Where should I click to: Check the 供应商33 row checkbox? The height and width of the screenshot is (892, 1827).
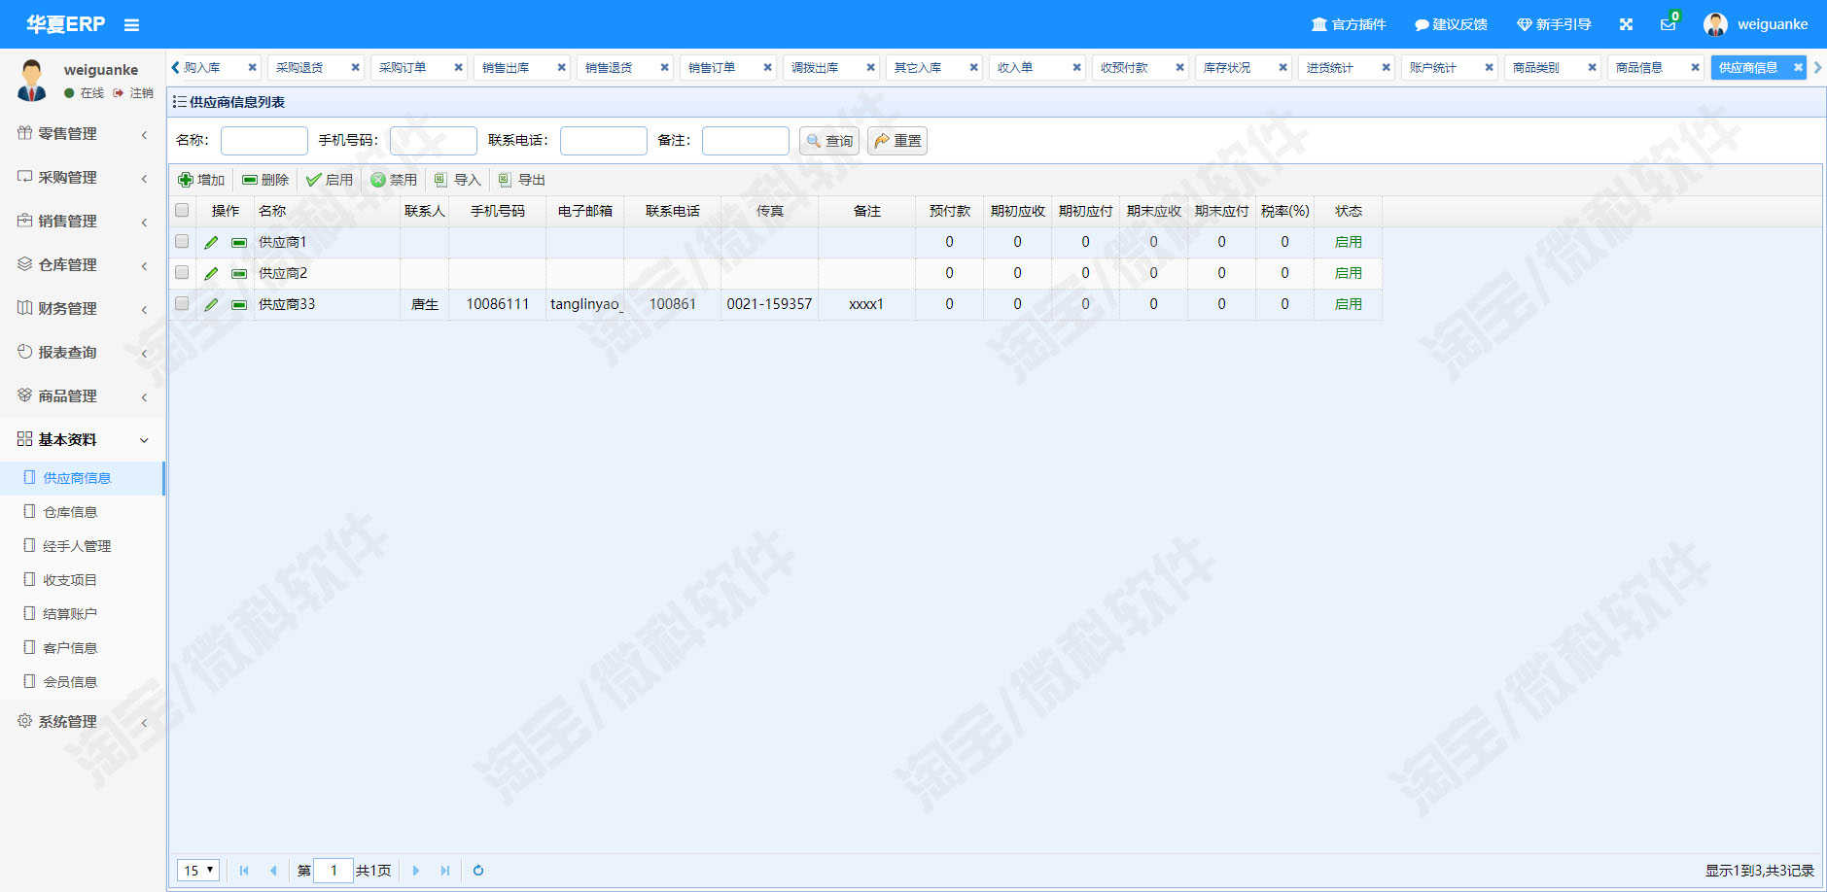pos(182,303)
